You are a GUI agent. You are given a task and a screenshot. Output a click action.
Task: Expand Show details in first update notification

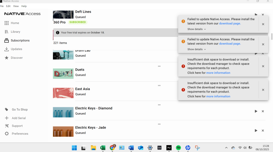[197, 29]
